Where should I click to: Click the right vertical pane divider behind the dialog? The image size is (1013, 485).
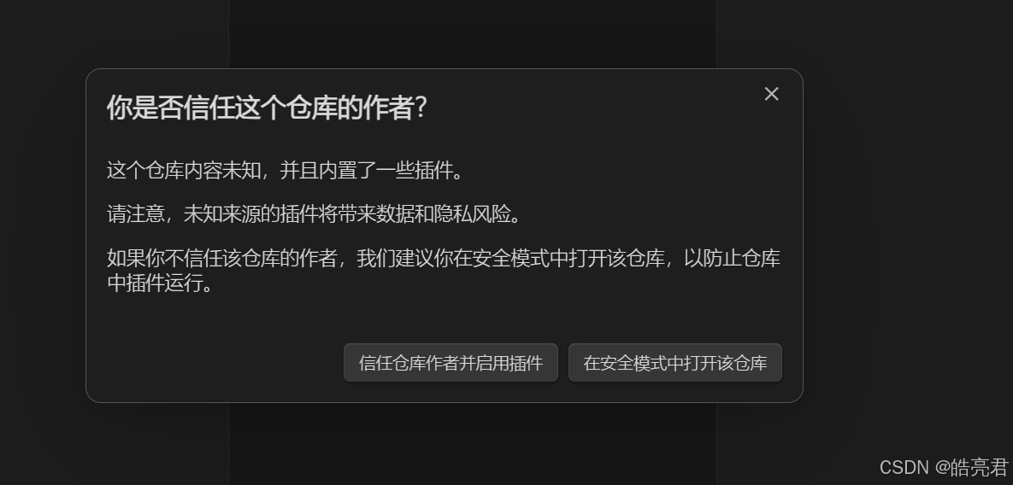pyautogui.click(x=716, y=33)
